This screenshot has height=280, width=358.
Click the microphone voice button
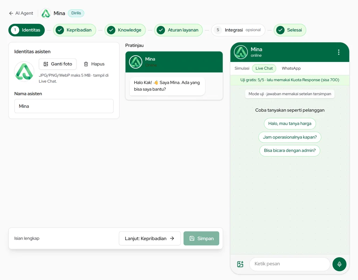click(339, 264)
